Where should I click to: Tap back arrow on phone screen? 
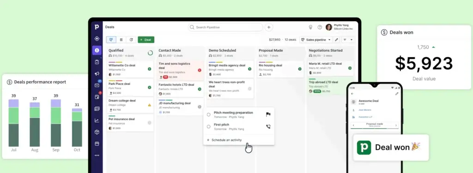click(x=352, y=94)
